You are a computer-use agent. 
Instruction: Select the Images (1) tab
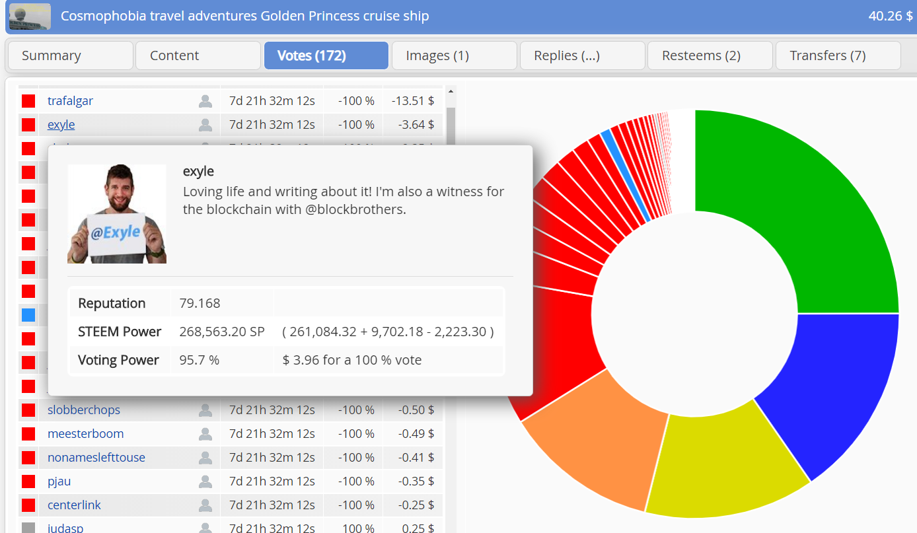[455, 55]
